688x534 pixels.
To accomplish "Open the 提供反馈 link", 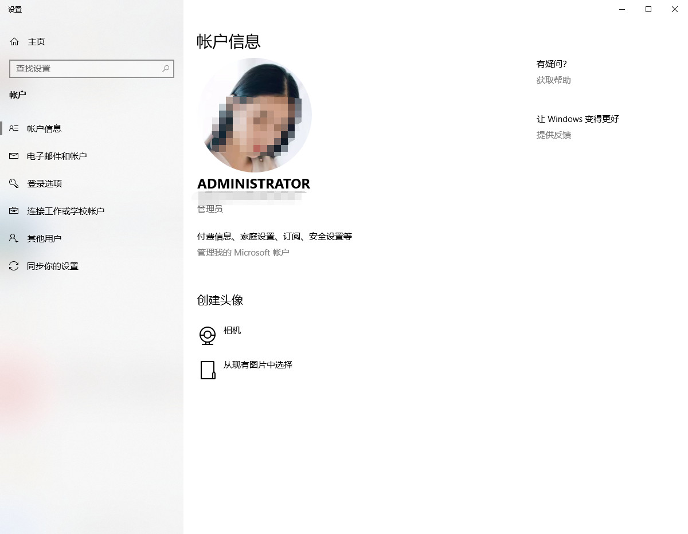I will coord(553,135).
